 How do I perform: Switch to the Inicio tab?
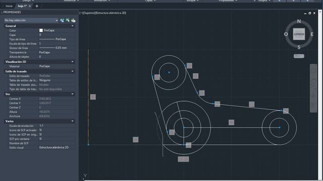click(x=9, y=6)
